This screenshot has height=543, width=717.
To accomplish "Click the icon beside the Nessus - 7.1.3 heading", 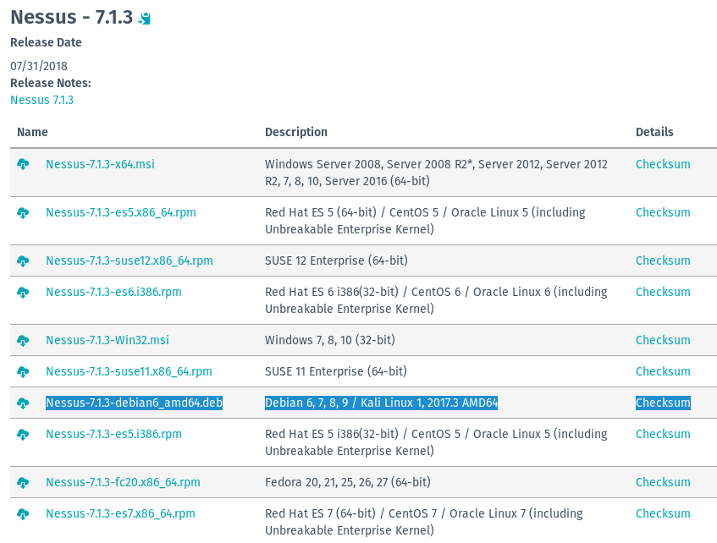I will click(145, 19).
